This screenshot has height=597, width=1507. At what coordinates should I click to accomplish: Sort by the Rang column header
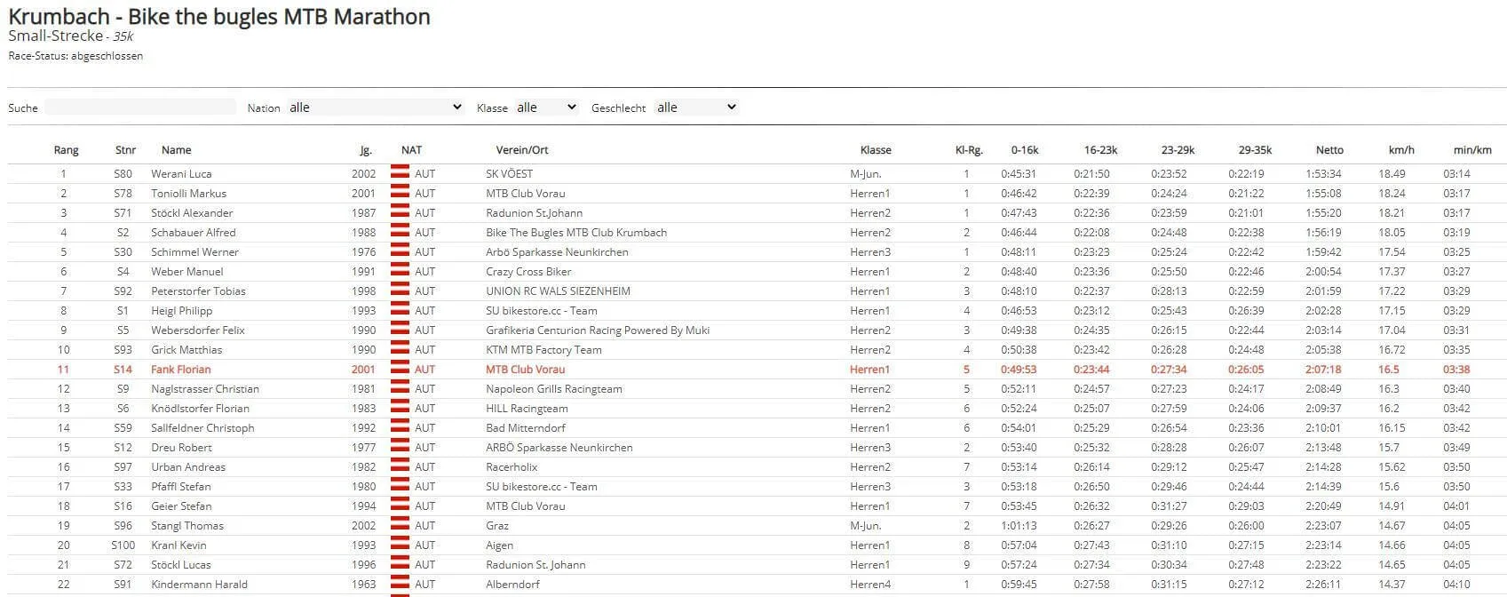(67, 150)
